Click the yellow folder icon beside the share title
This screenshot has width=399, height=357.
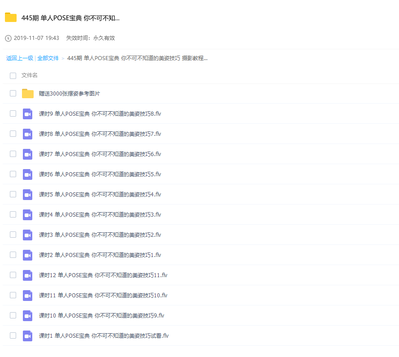(11, 18)
